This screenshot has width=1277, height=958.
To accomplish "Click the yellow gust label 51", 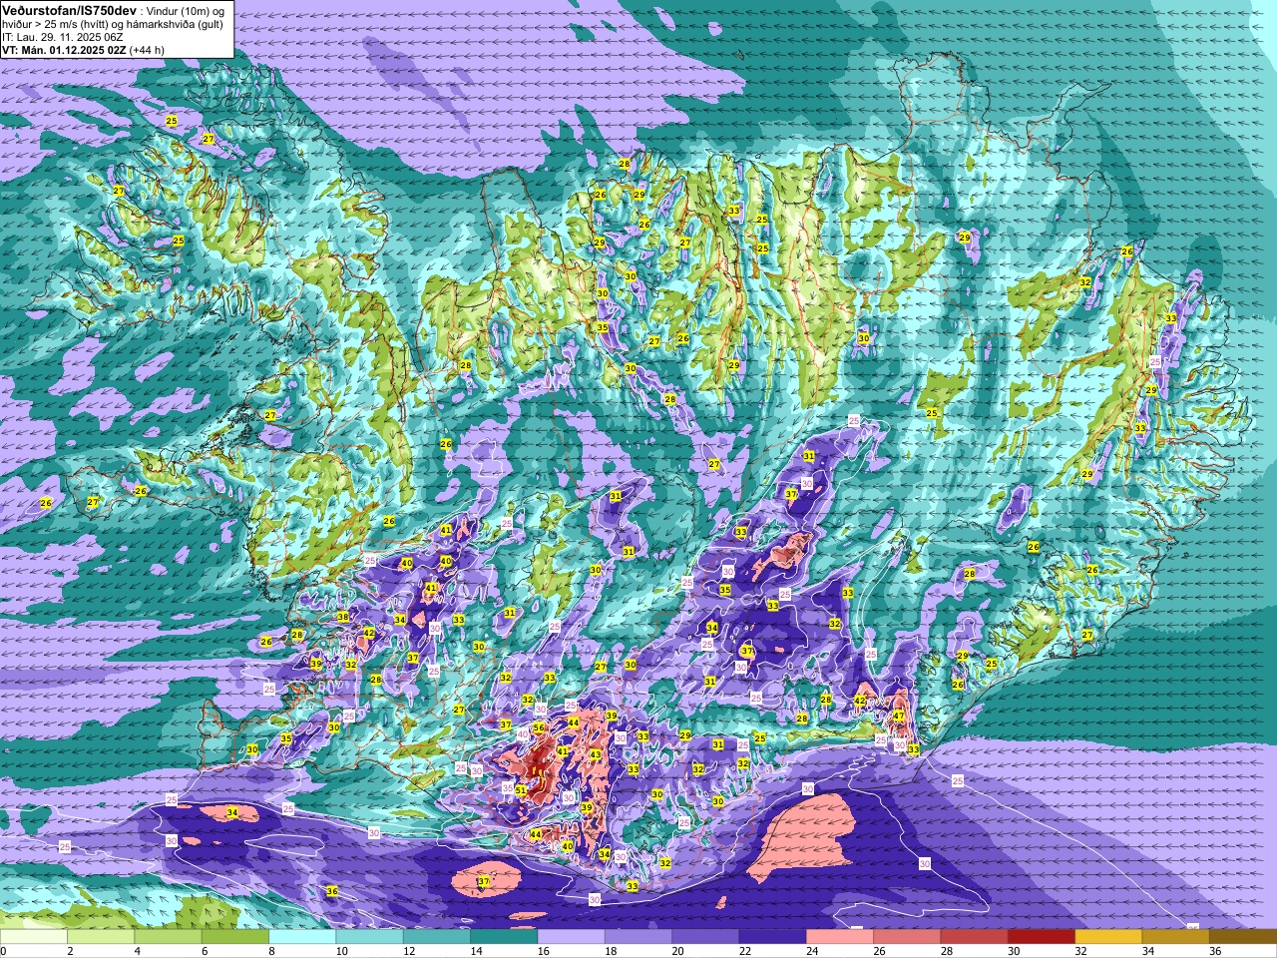I will pyautogui.click(x=521, y=790).
